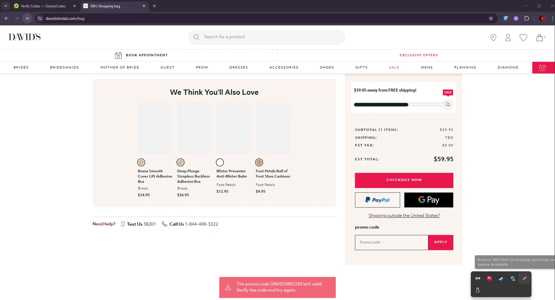Open the Gifts menu
The height and width of the screenshot is (300, 555).
[361, 67]
